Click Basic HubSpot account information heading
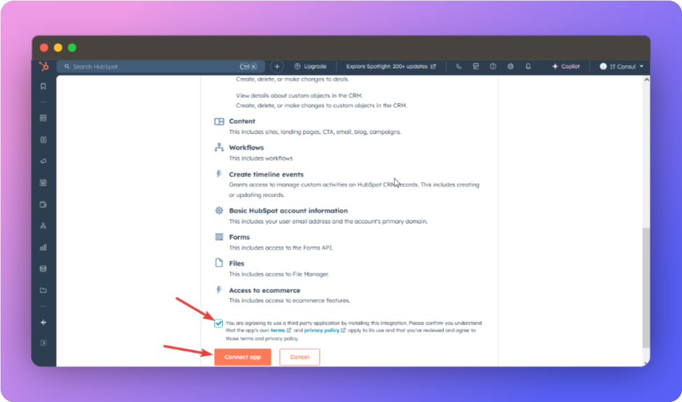 288,210
